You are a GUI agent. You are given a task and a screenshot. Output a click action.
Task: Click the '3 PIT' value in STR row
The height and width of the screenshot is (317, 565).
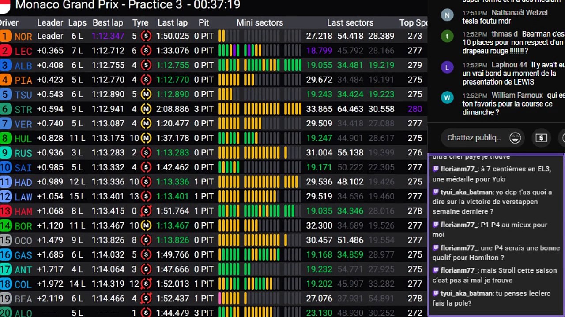tap(203, 109)
